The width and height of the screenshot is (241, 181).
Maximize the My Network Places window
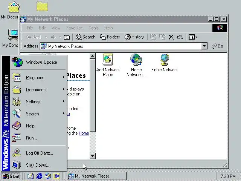click(217, 19)
